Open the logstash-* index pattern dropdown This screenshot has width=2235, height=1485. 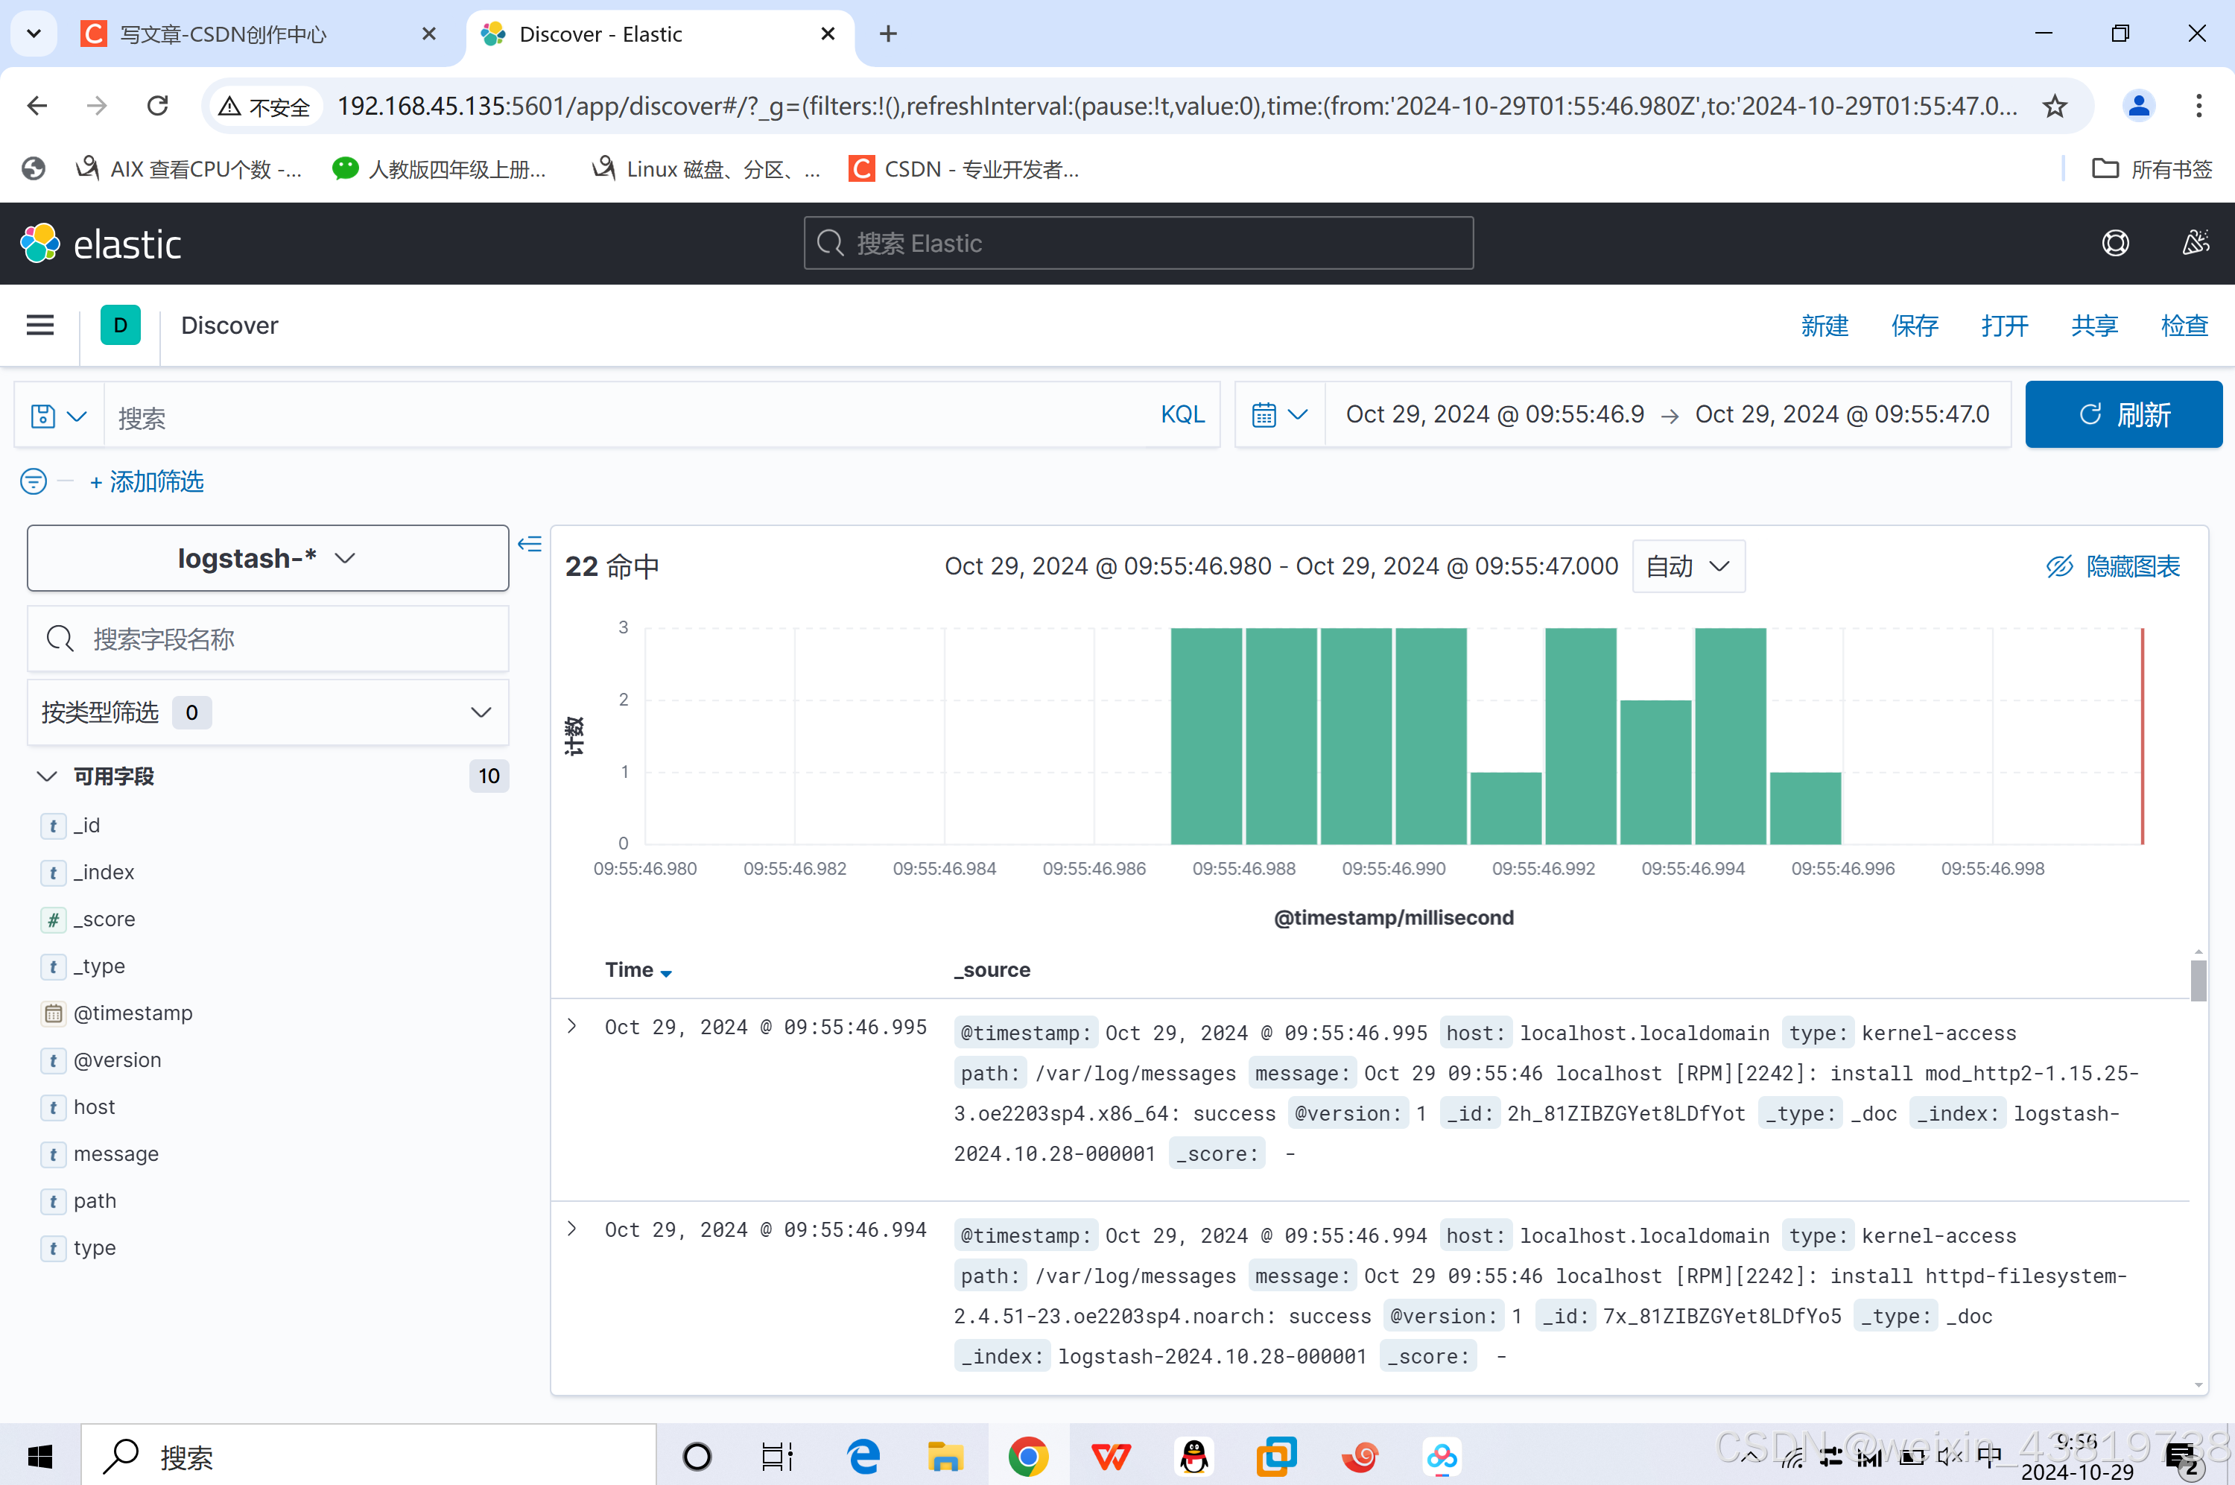(267, 559)
